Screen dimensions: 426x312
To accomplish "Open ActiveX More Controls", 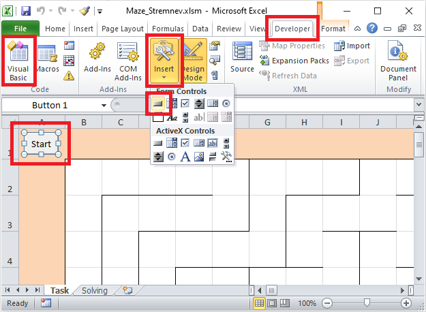I will point(226,157).
